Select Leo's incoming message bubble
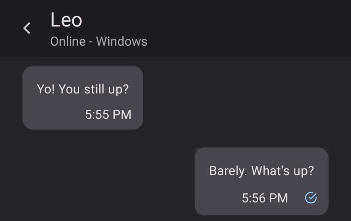This screenshot has height=221, width=351. 82,97
